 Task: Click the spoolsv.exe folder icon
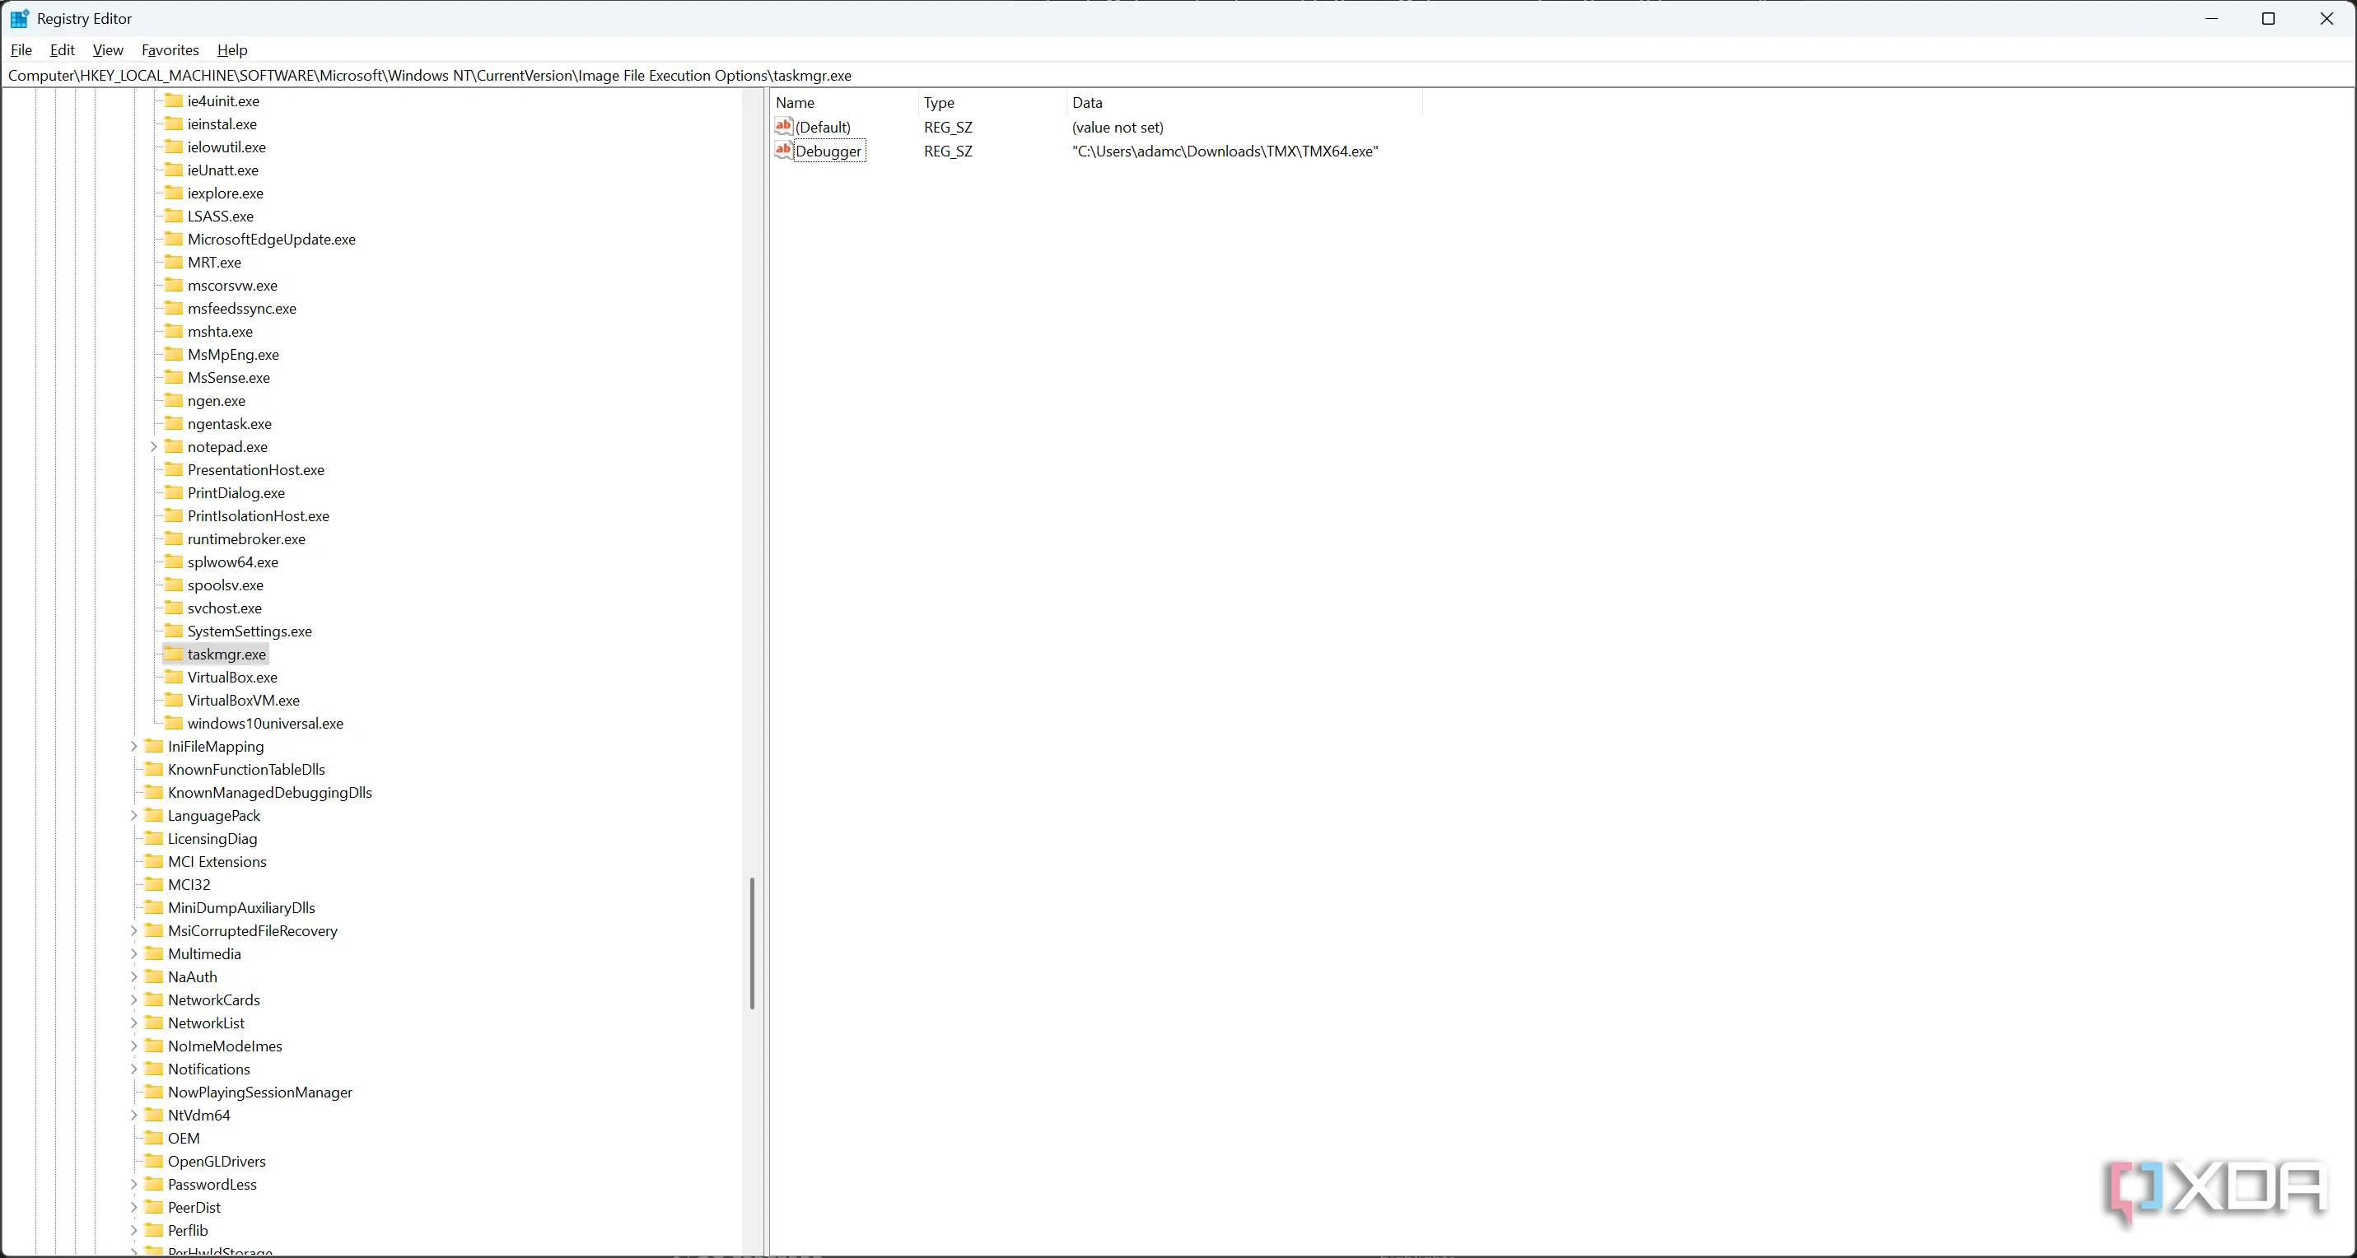173,584
